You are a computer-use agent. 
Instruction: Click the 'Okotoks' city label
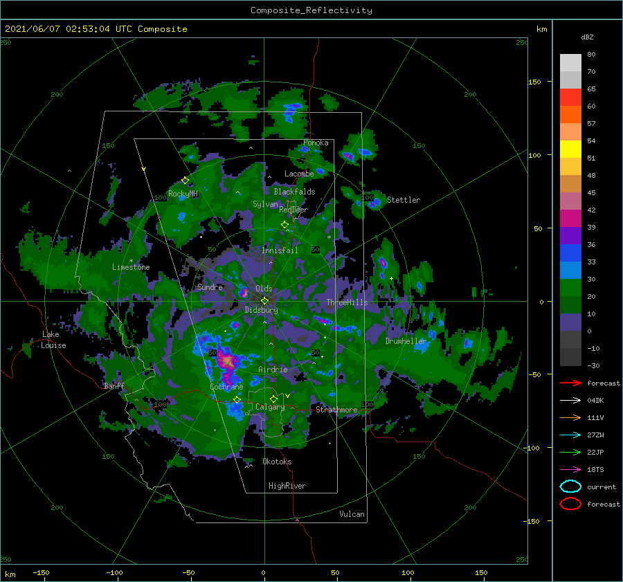[x=278, y=462]
